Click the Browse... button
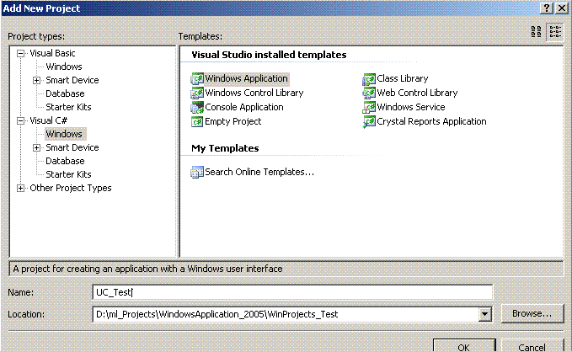The image size is (572, 352). point(532,314)
